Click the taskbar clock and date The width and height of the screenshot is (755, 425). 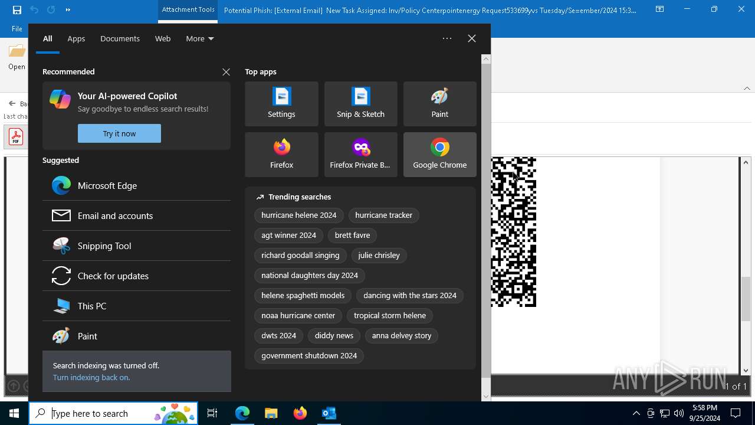tap(705, 413)
